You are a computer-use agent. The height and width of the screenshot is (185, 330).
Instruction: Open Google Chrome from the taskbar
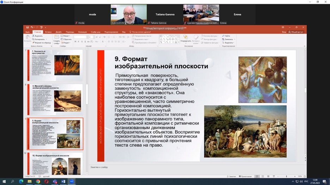point(38,181)
